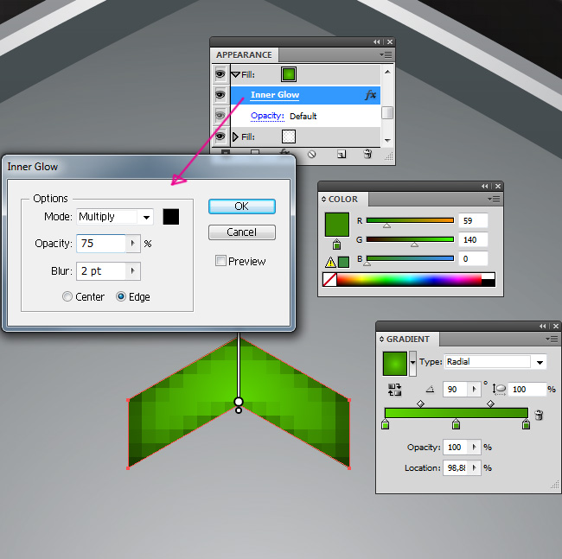The height and width of the screenshot is (559, 562).
Task: Click the Appearance panel scrollbar down arrow
Action: 387,140
